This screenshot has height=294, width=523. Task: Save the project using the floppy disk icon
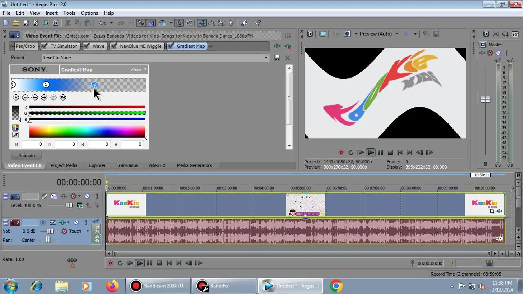pyautogui.click(x=26, y=23)
